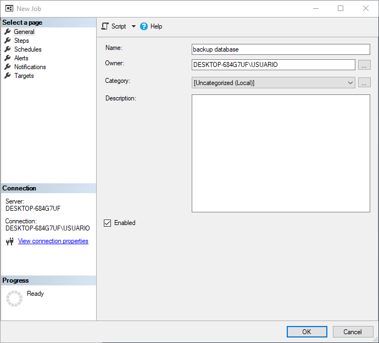Click the Description: label

121,98
